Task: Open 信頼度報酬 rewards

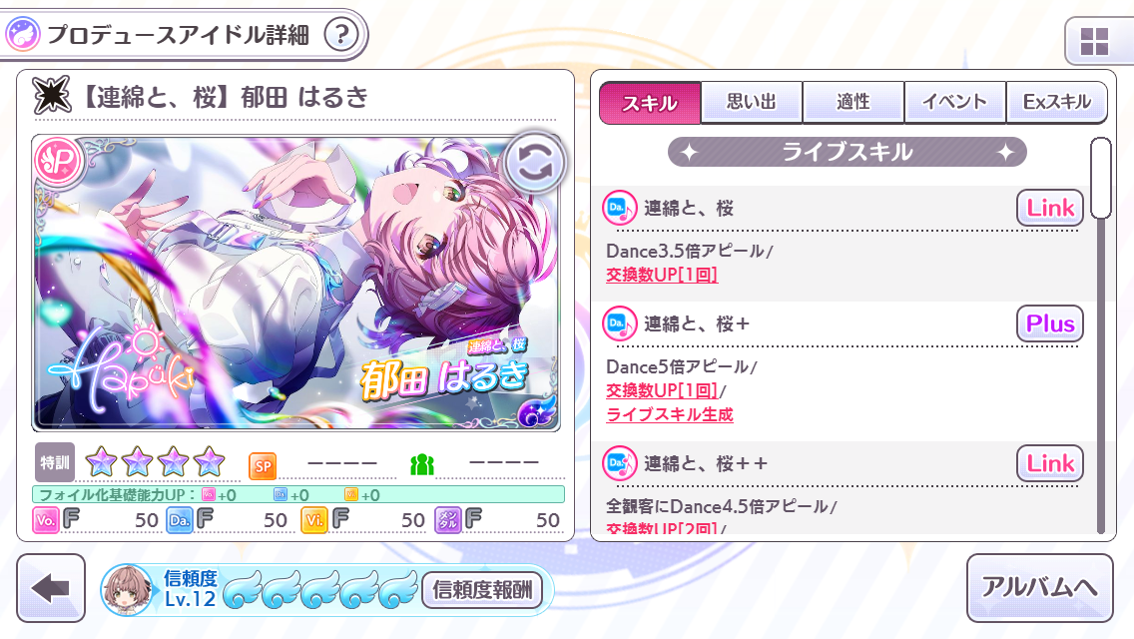Action: [x=482, y=590]
